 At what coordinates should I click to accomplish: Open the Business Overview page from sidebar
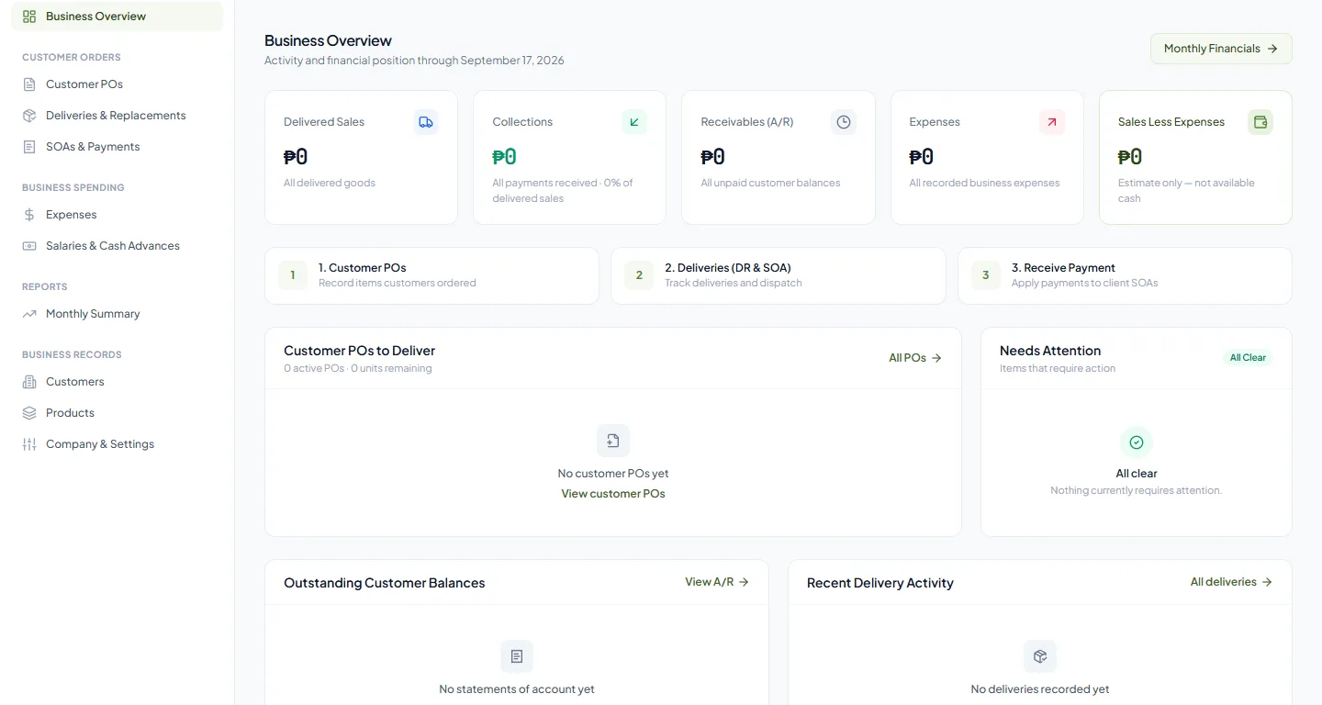(x=118, y=17)
